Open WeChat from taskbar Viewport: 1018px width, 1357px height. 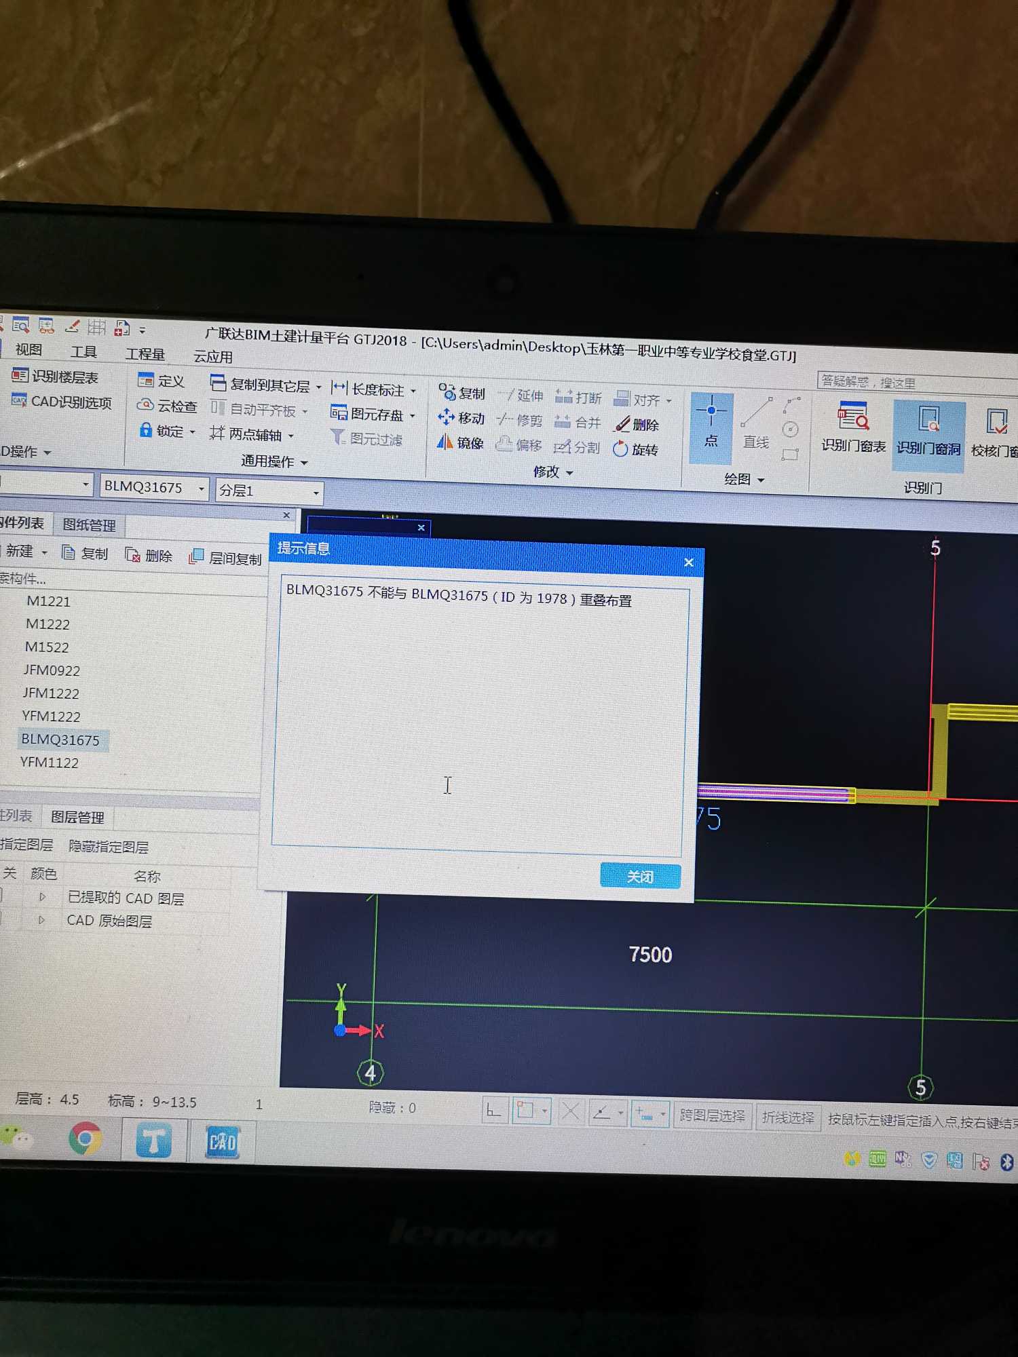click(x=18, y=1136)
